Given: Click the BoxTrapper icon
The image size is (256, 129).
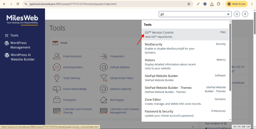Looking at the screenshot, I should pos(104,100).
